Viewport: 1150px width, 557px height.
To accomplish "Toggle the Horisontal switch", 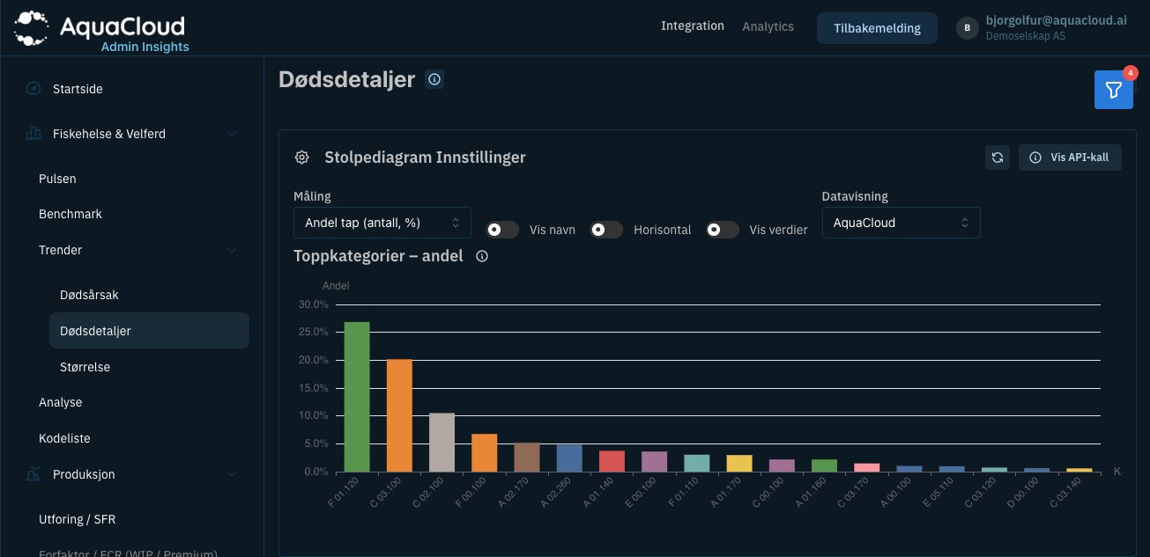I will coord(606,230).
